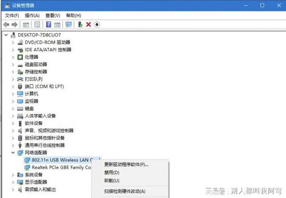Click the Device Manager title bar icon
Screen dimensions: 286x198
coord(7,5)
